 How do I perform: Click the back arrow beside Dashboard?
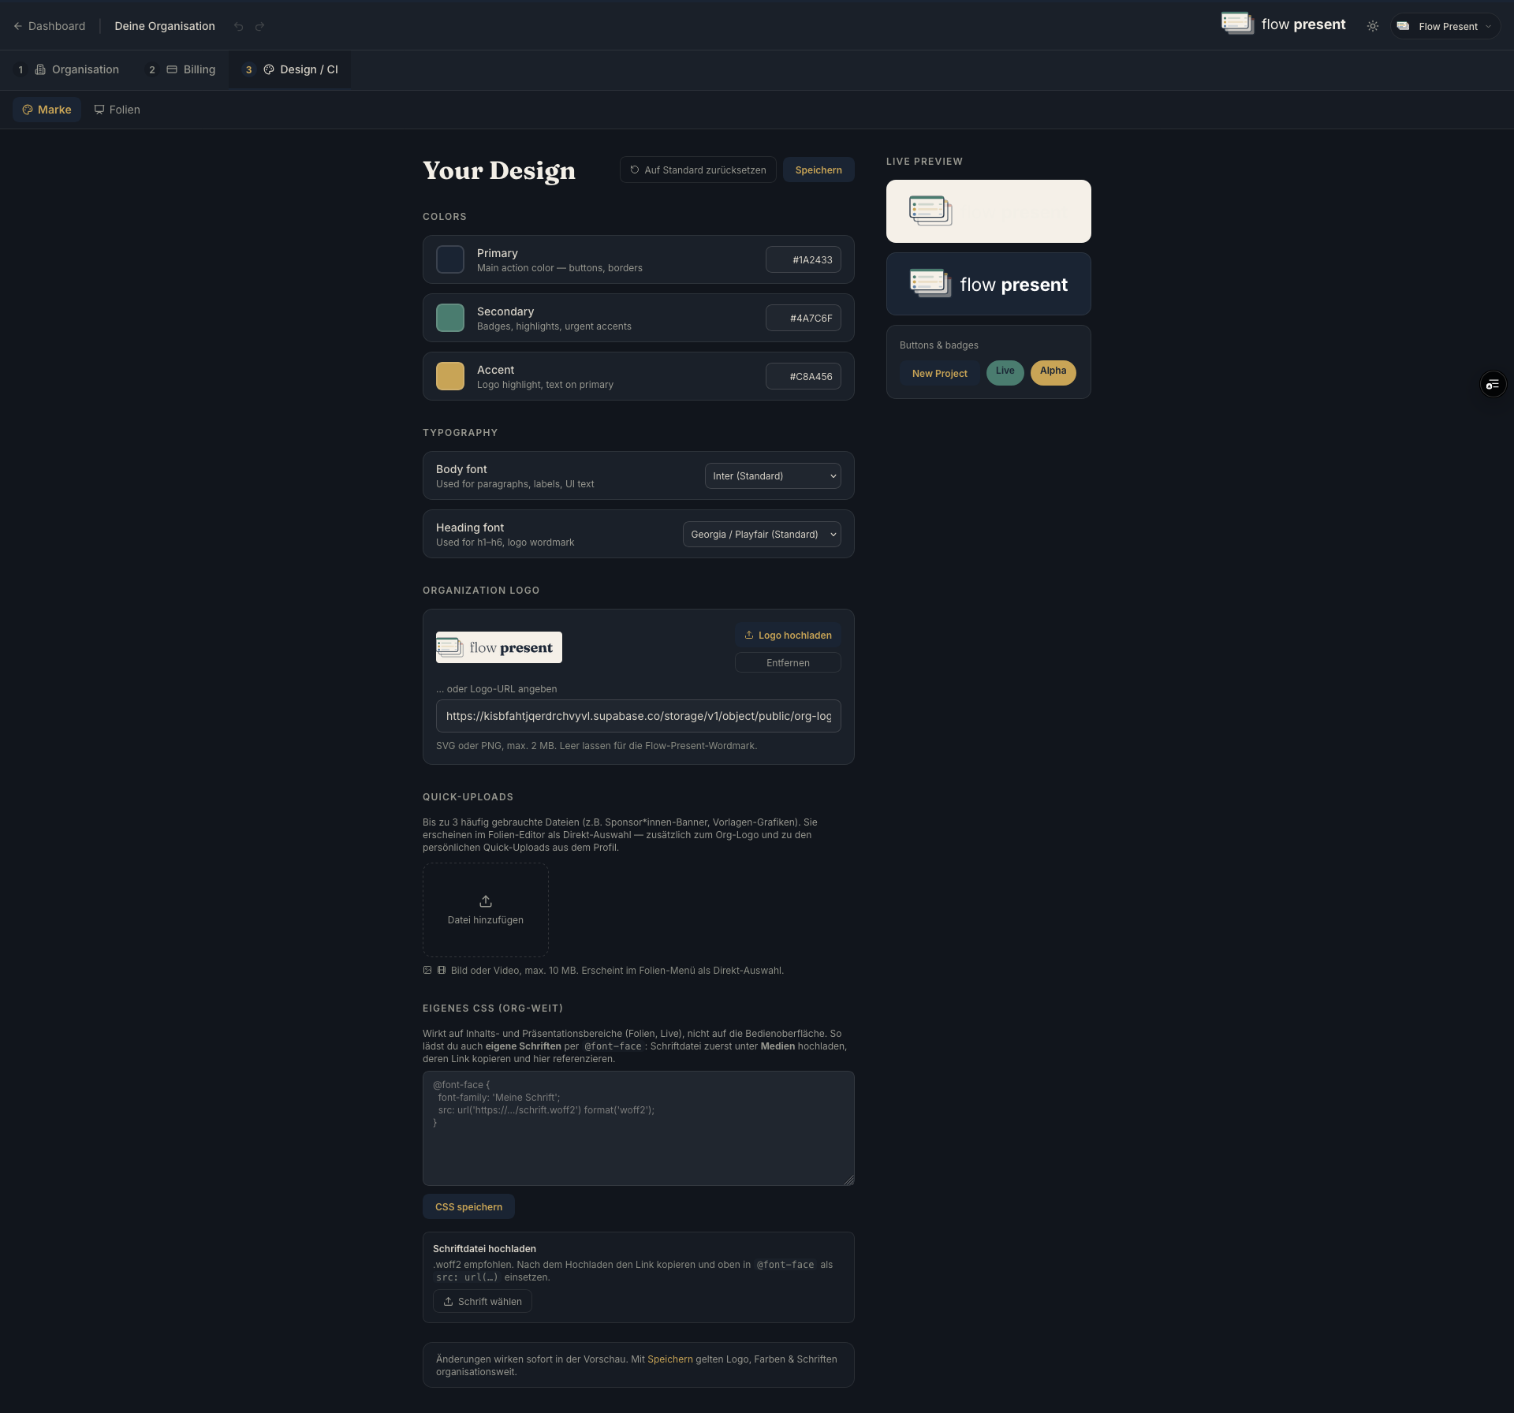click(18, 26)
